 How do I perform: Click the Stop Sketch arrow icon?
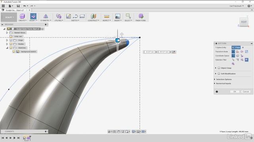pos(75,16)
